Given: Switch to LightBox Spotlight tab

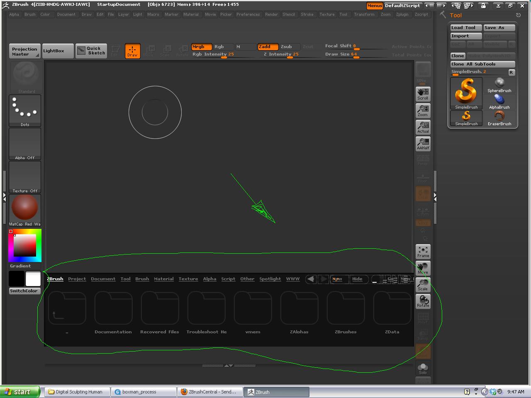Looking at the screenshot, I should 270,279.
